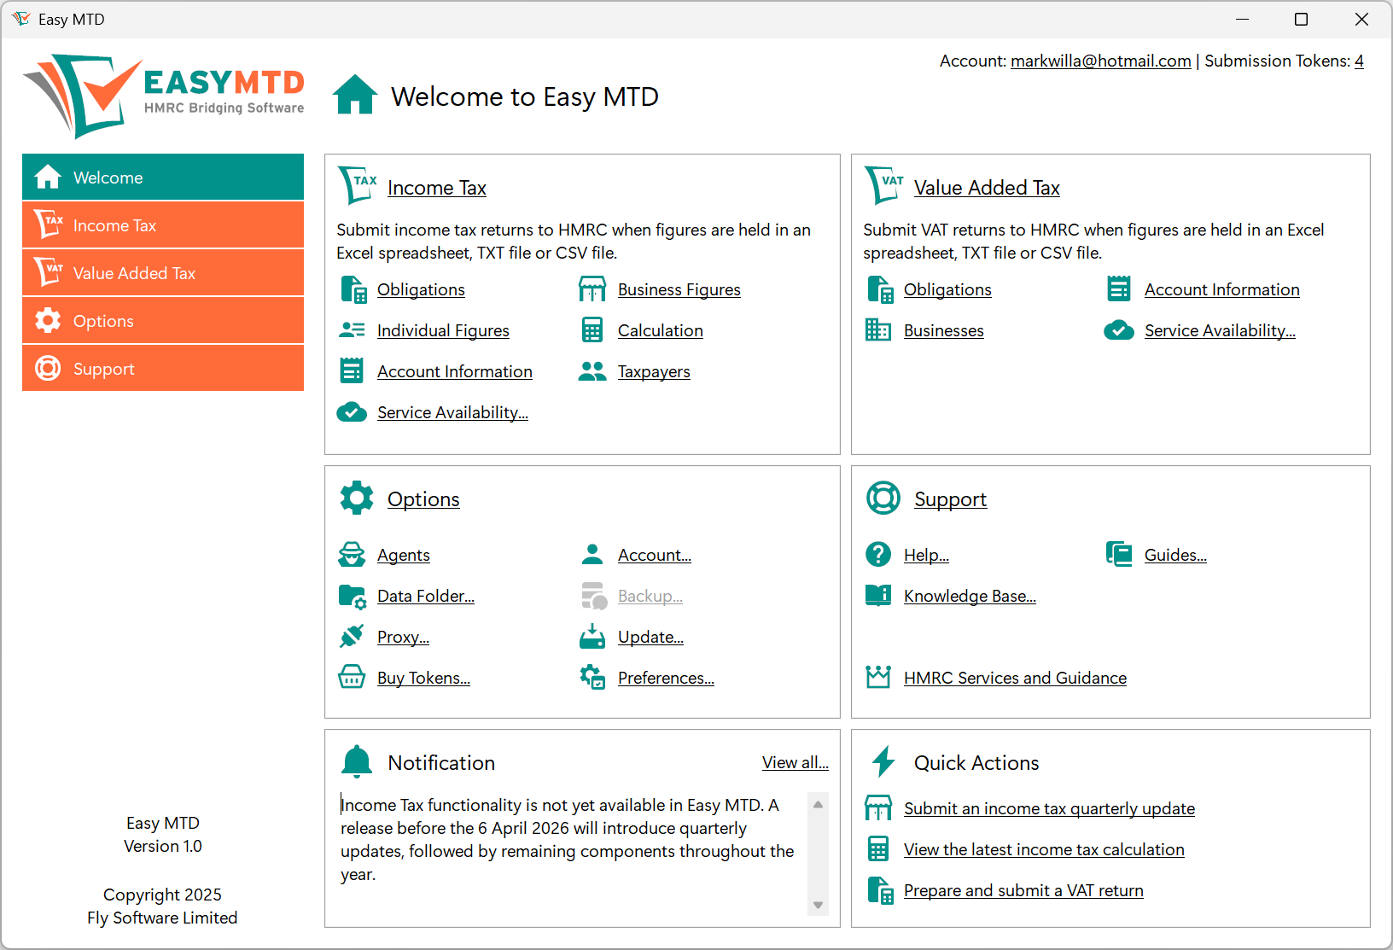Click the Value Added Tax sidebar icon
1393x950 pixels.
[x=49, y=272]
